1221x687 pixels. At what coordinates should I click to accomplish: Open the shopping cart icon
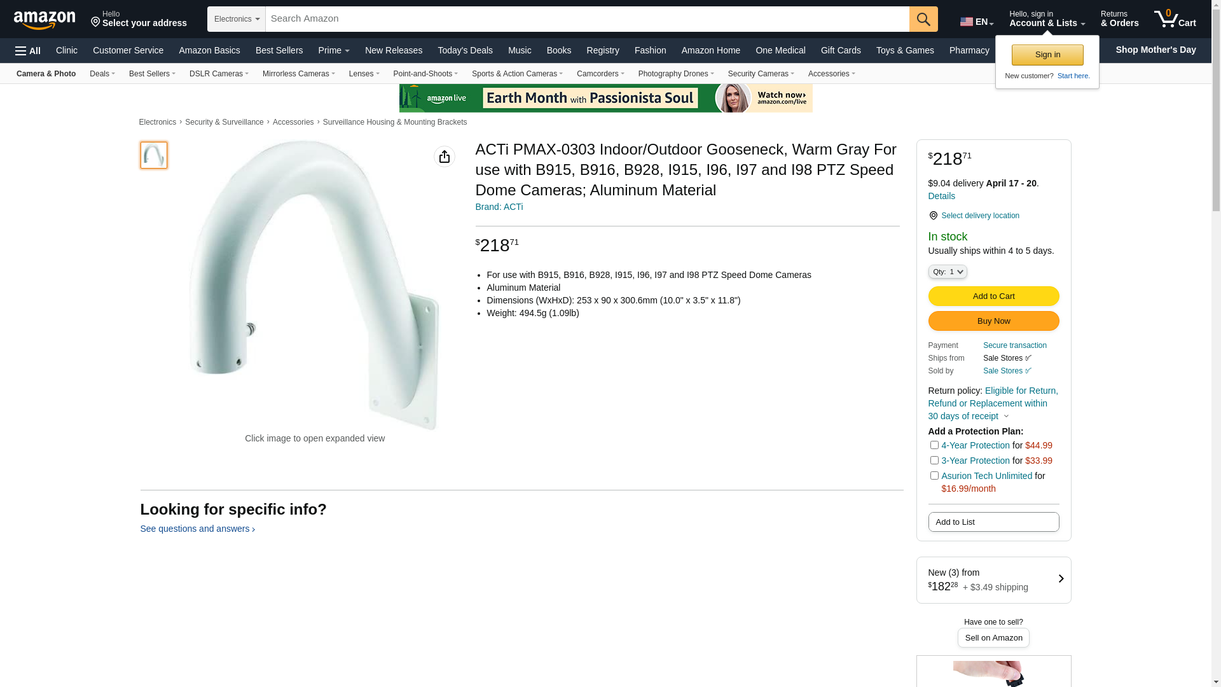coord(1175,18)
